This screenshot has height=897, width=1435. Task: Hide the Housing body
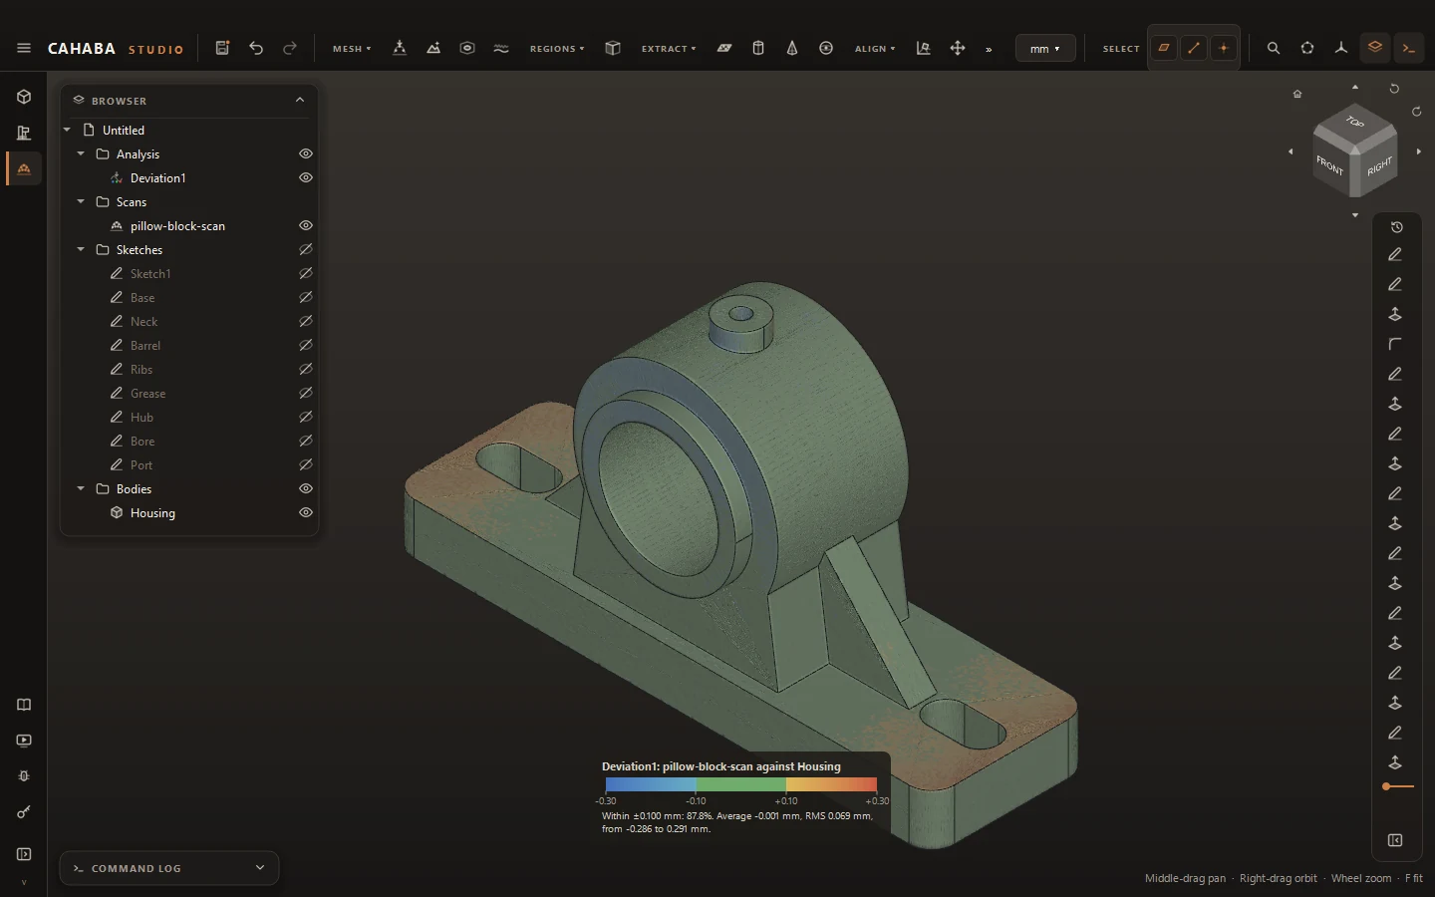click(306, 512)
